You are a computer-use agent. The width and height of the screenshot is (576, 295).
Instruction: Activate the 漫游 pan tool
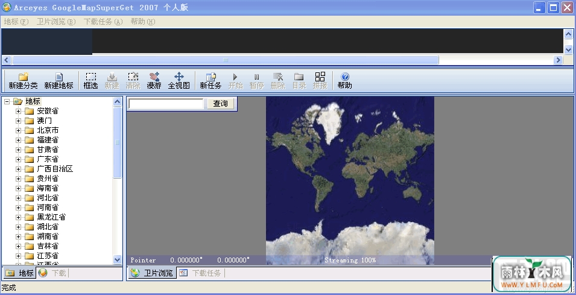click(154, 81)
